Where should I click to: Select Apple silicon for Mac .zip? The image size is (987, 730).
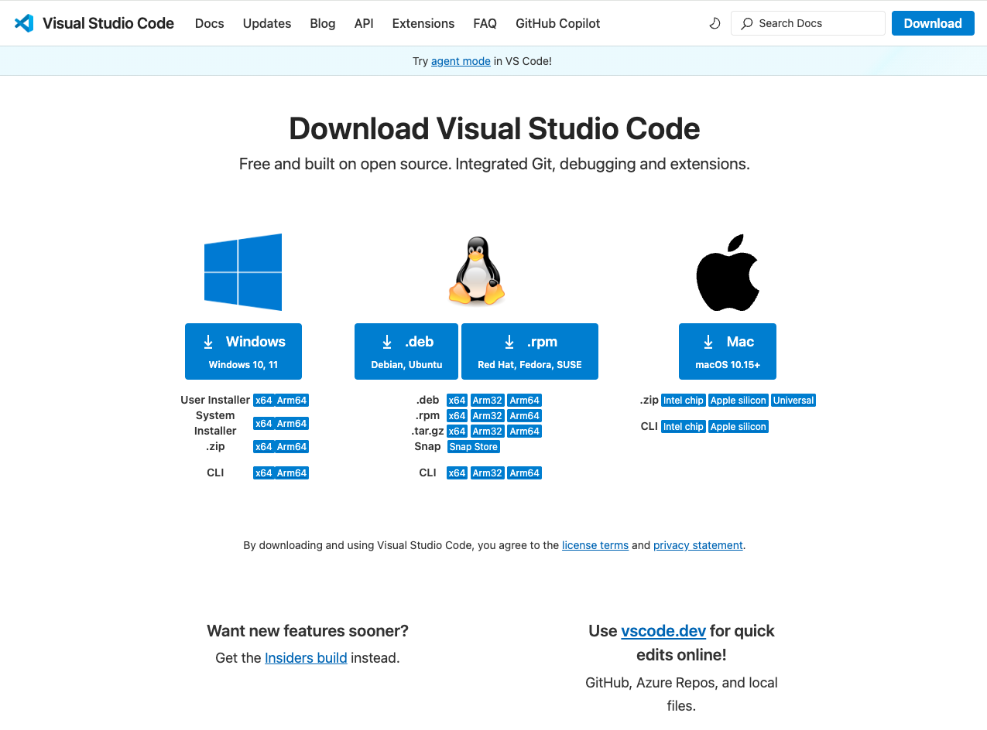[x=739, y=401]
